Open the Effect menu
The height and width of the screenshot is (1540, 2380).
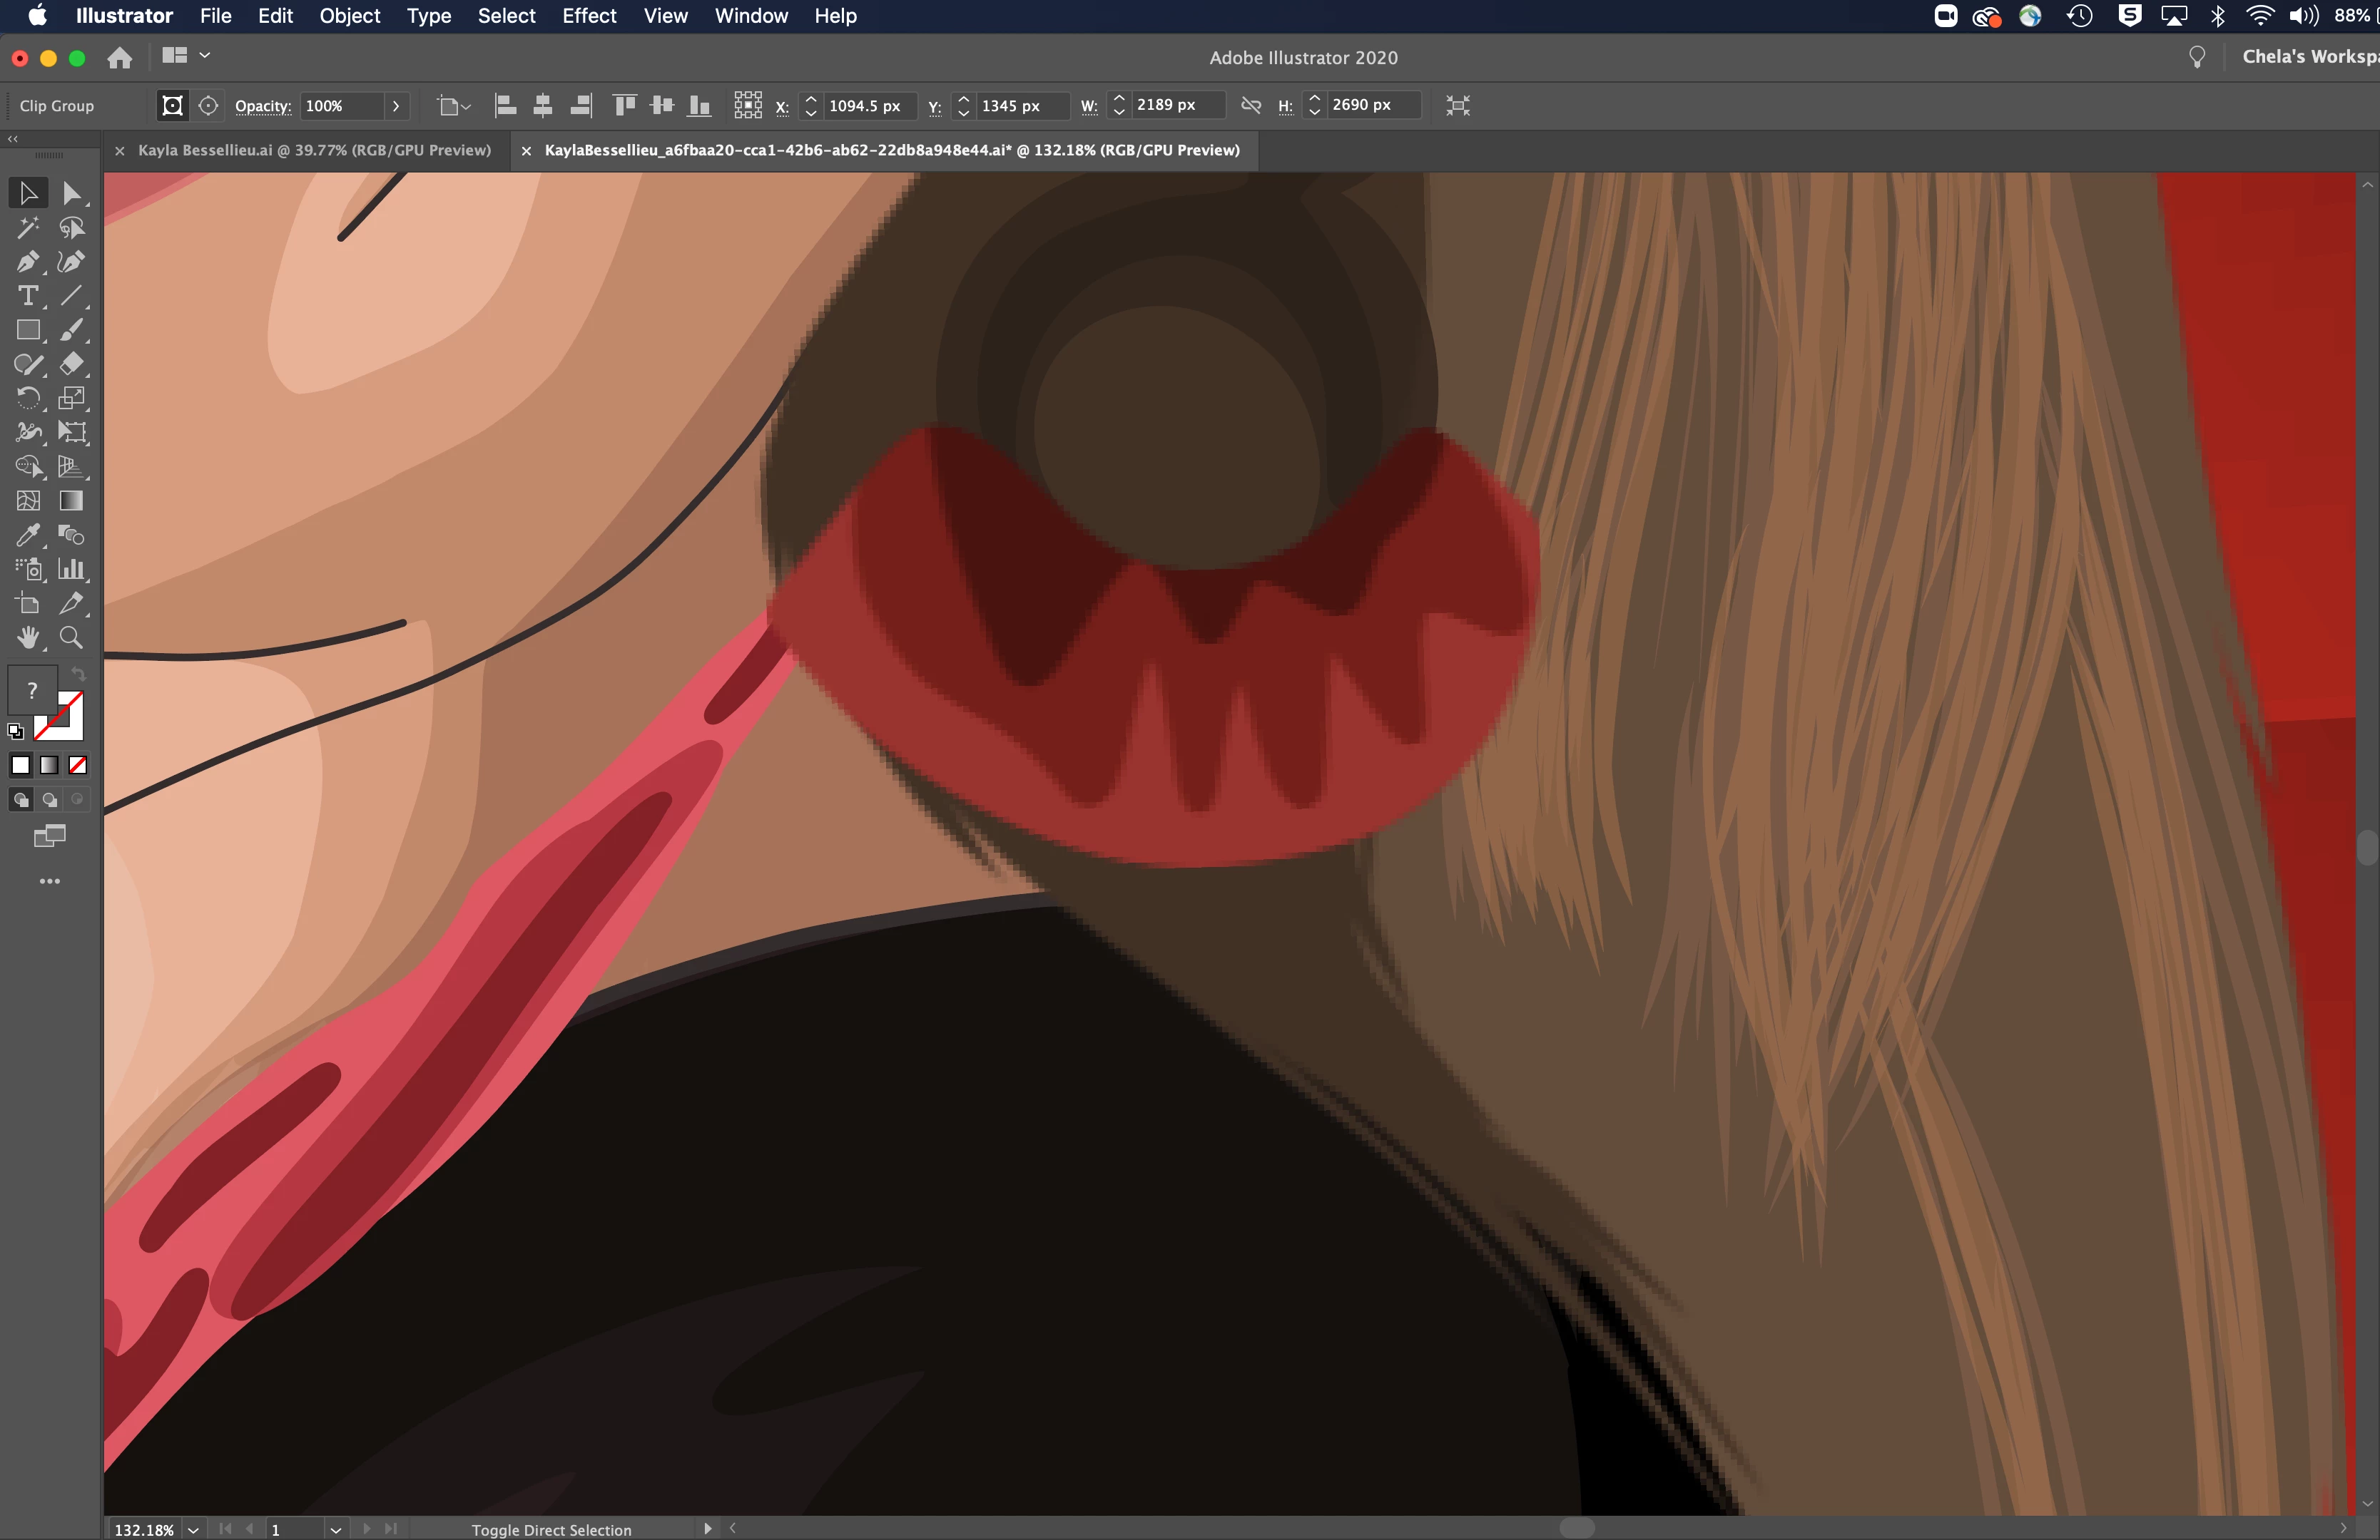point(588,16)
